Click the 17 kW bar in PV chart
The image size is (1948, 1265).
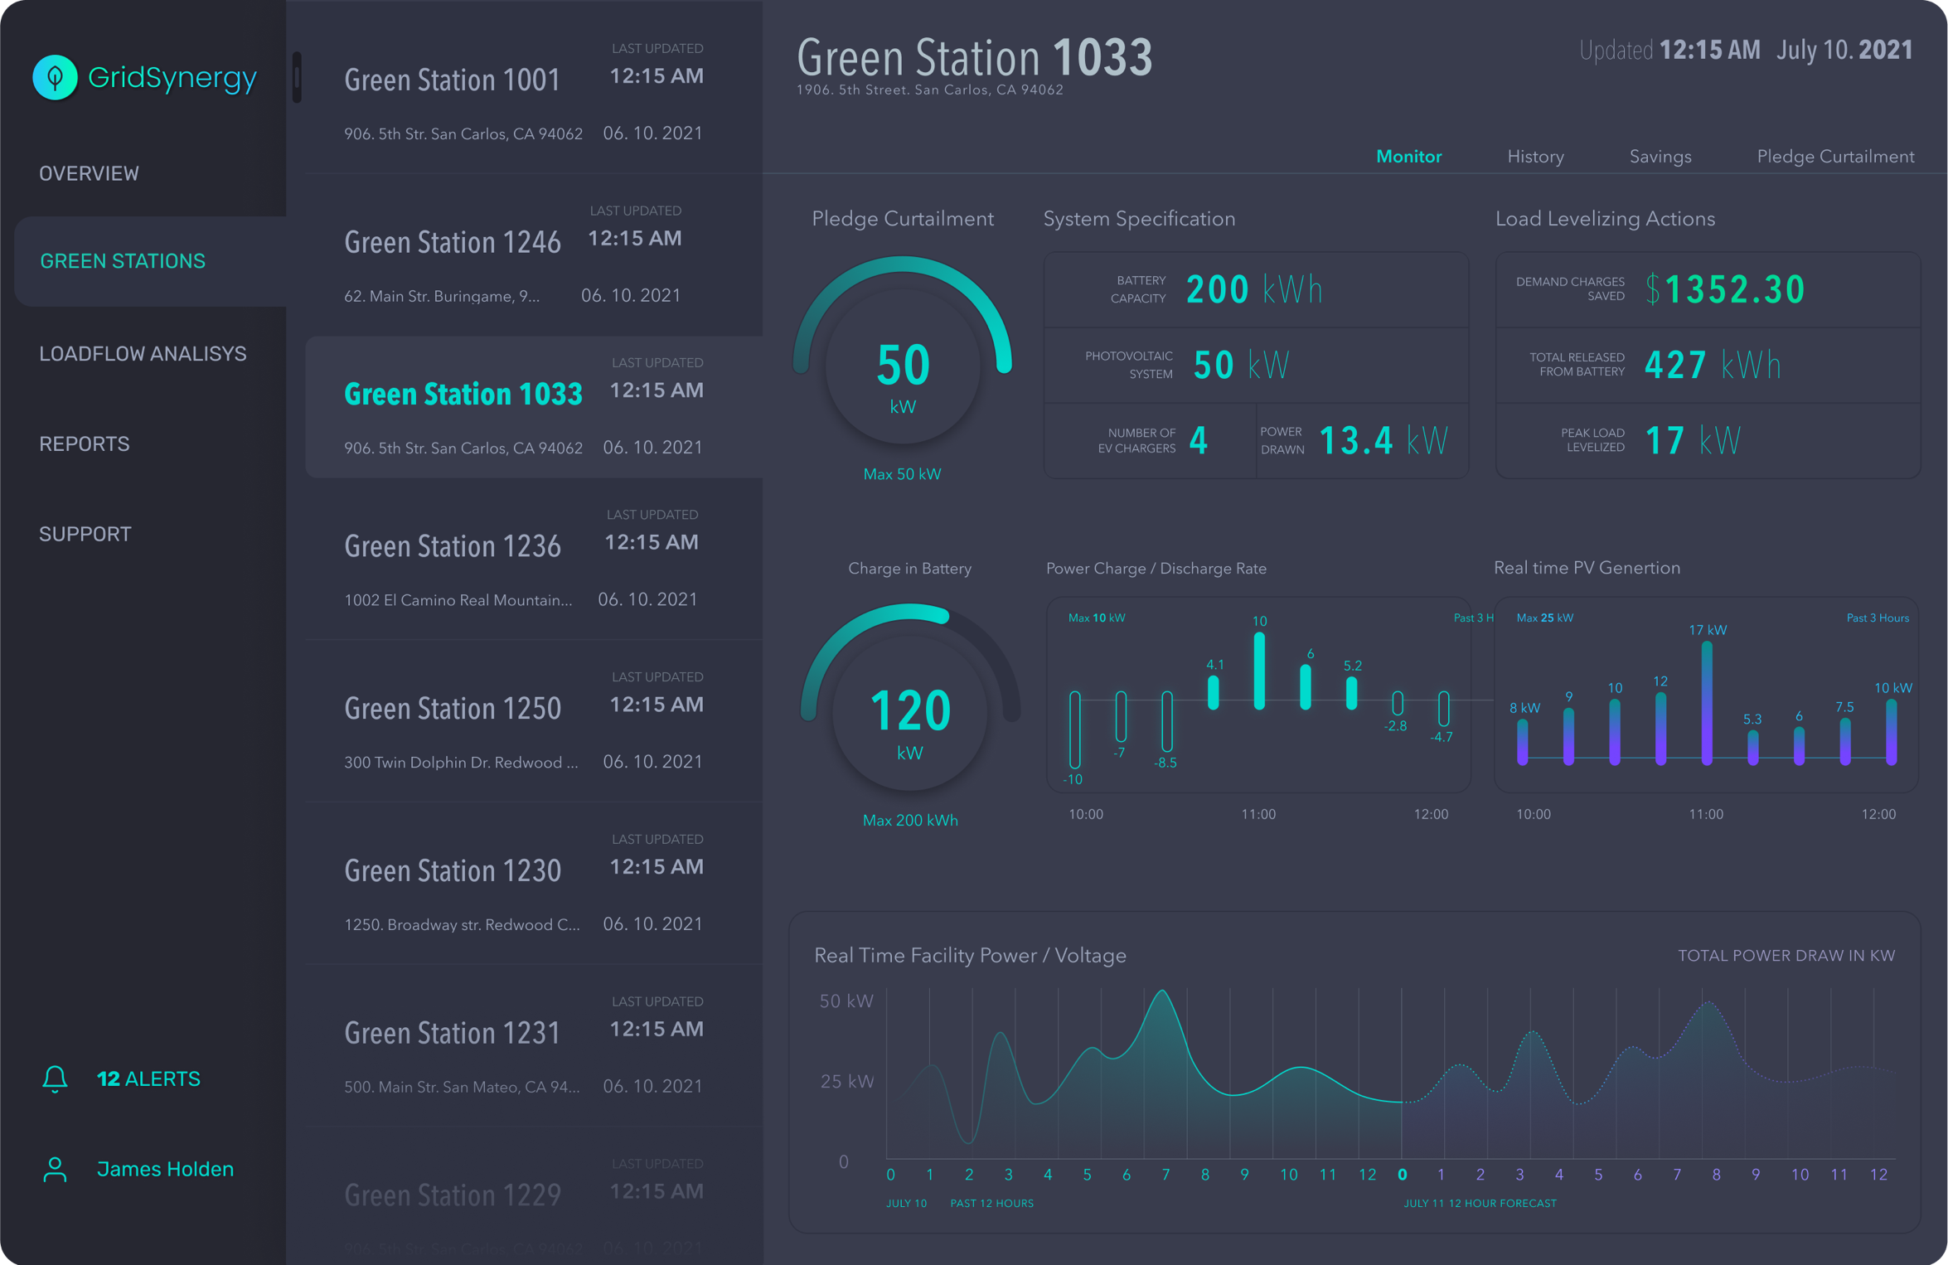click(1707, 703)
